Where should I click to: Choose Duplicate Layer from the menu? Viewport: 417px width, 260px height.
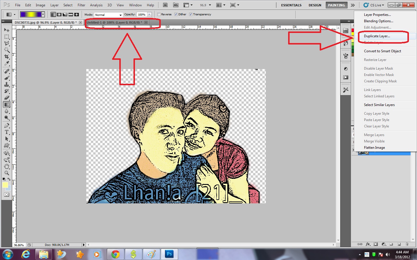[x=376, y=36]
